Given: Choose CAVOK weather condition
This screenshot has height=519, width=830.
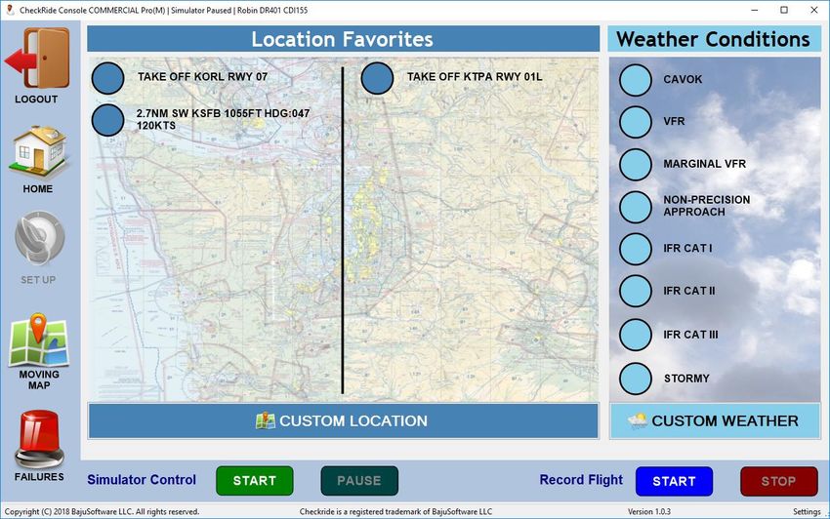Looking at the screenshot, I should click(x=636, y=80).
